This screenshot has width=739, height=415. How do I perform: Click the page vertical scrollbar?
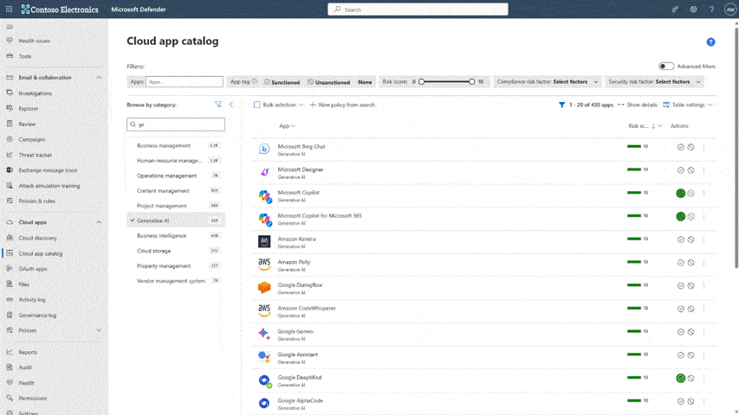click(736, 148)
